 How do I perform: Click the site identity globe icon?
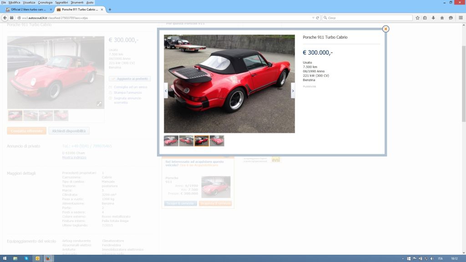tap(19, 18)
